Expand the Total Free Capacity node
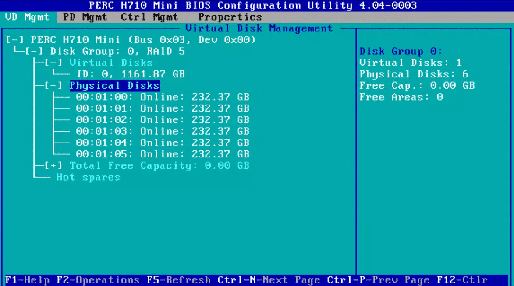 click(x=53, y=166)
